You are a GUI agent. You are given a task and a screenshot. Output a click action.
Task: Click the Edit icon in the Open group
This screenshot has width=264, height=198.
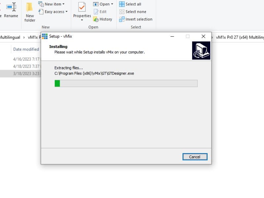(x=96, y=12)
